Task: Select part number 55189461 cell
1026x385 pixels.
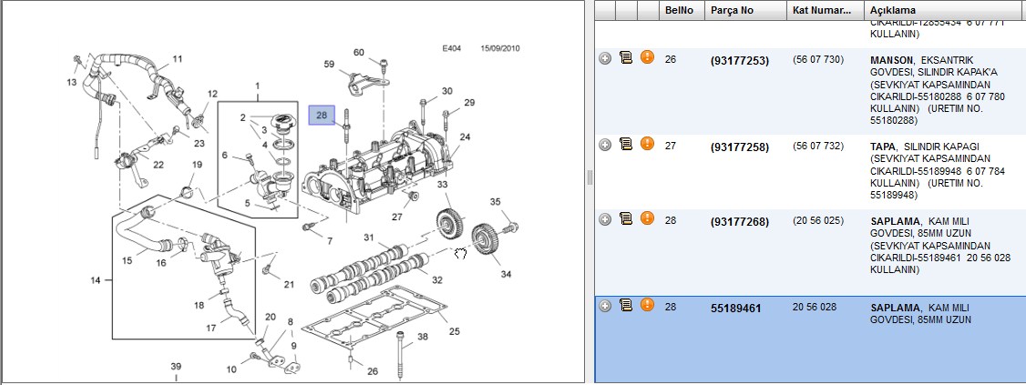Action: pos(735,308)
